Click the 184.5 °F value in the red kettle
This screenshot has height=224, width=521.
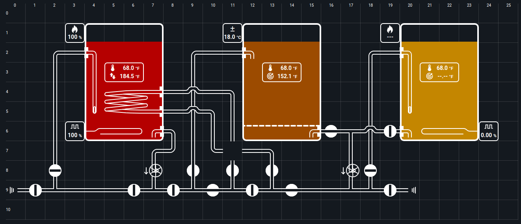click(x=130, y=76)
